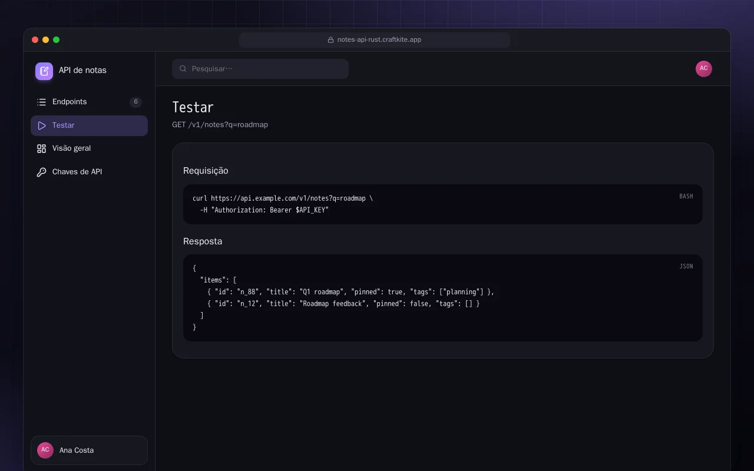The width and height of the screenshot is (754, 471).
Task: Click the BASH label on request block
Action: pyautogui.click(x=686, y=196)
